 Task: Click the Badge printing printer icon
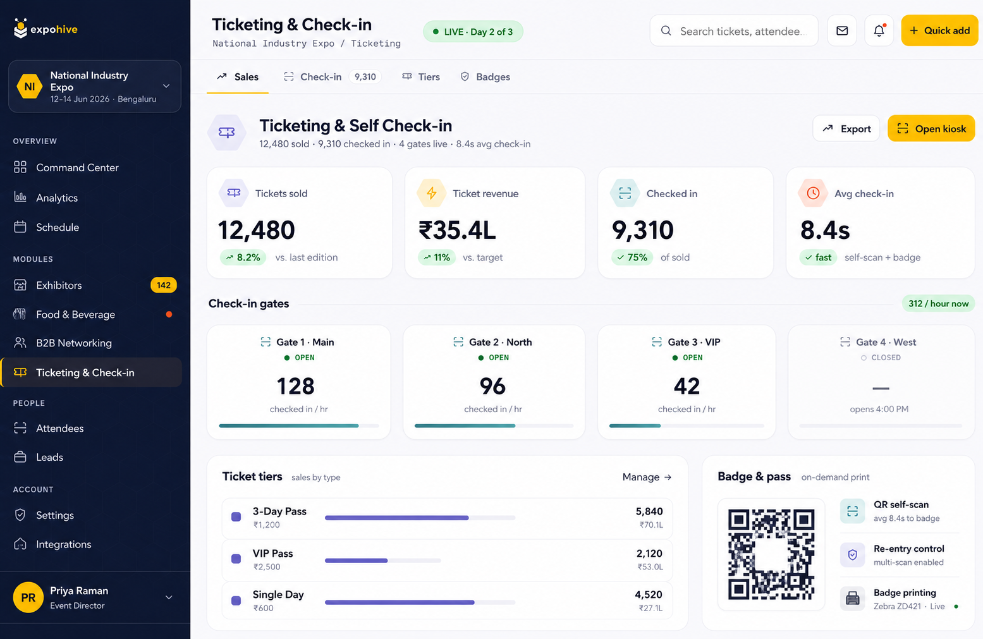(x=852, y=599)
